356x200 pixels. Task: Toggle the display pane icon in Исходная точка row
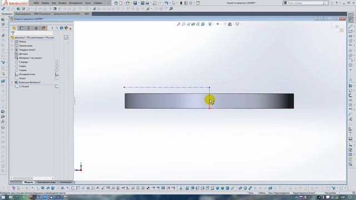click(57, 74)
